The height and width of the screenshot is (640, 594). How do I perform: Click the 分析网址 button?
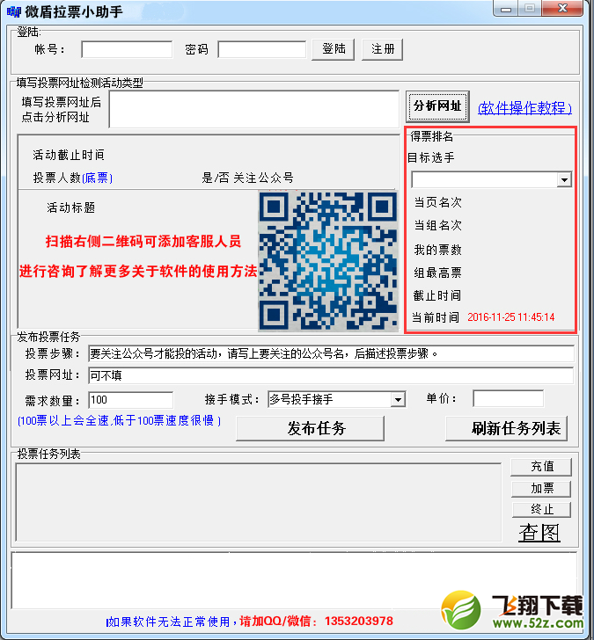(x=437, y=106)
